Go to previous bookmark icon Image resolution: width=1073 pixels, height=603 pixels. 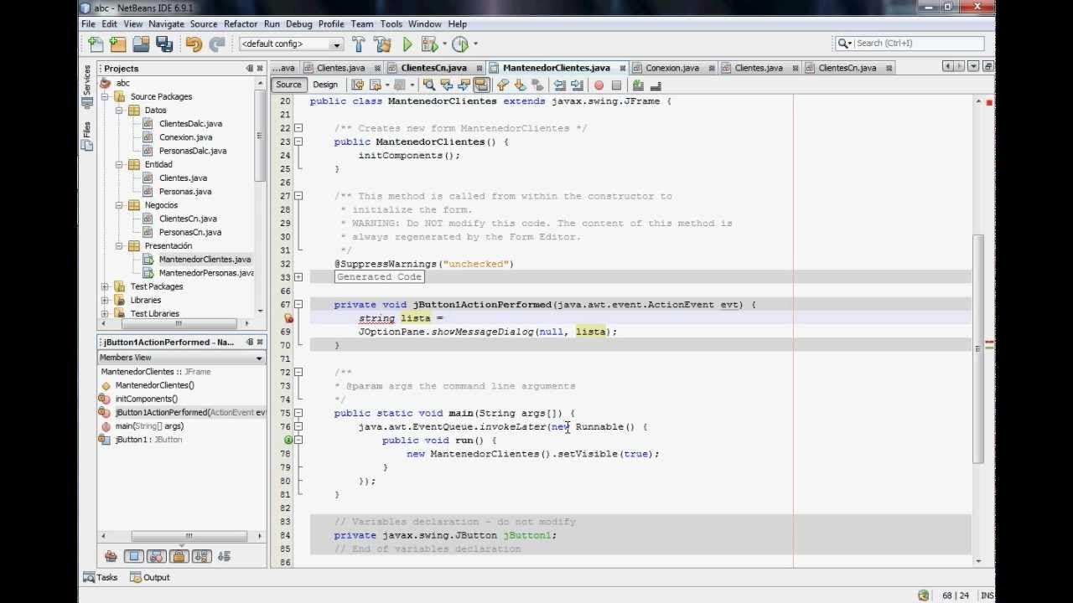point(502,85)
